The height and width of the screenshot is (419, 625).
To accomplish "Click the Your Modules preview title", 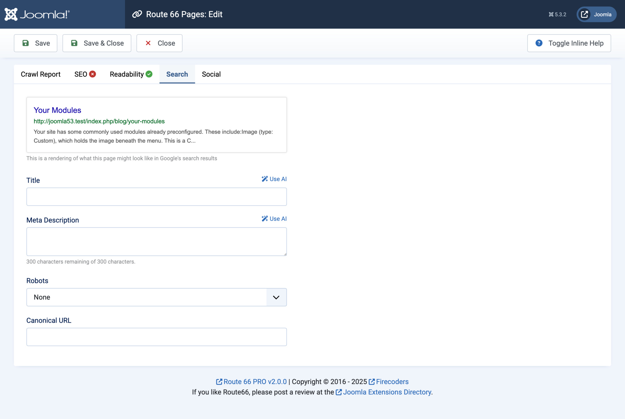I will pyautogui.click(x=57, y=110).
